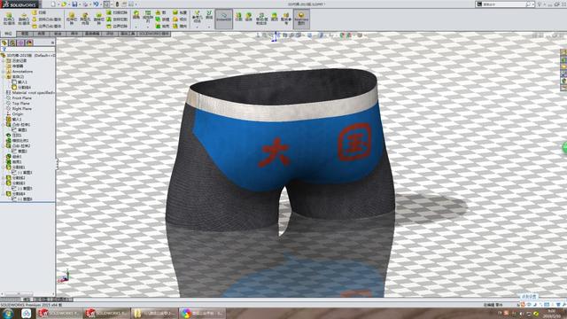Click the Section View heads-up icon
This screenshot has height=319, width=567.
(x=285, y=35)
